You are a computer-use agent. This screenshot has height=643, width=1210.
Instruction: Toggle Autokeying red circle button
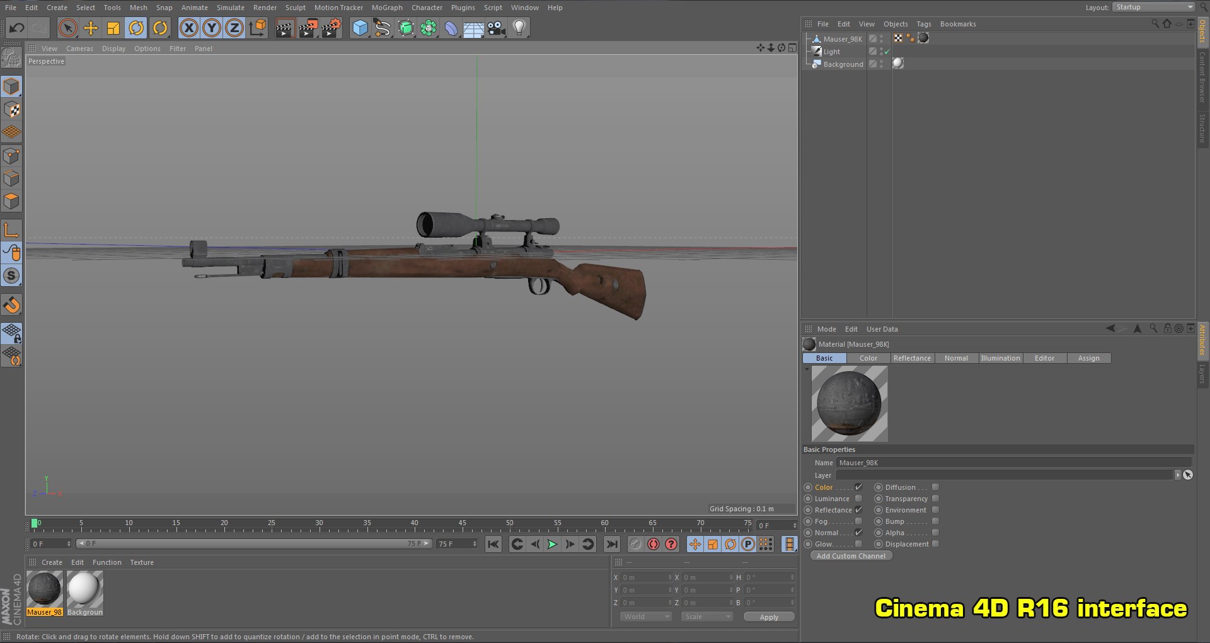point(654,544)
